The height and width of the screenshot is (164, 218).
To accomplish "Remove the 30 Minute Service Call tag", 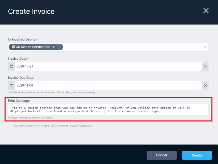I will tap(13, 47).
